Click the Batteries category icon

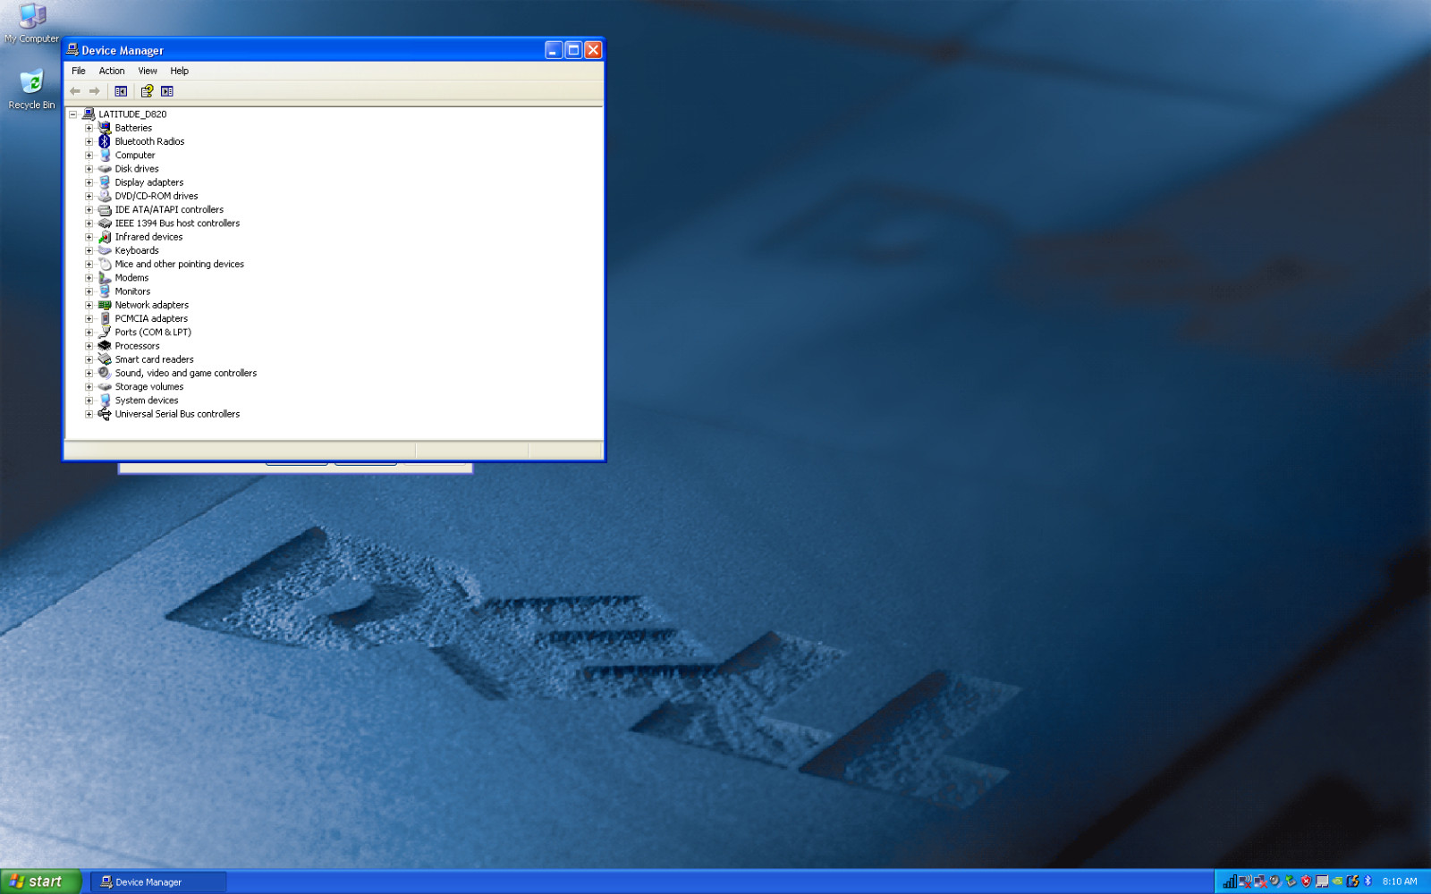[105, 128]
